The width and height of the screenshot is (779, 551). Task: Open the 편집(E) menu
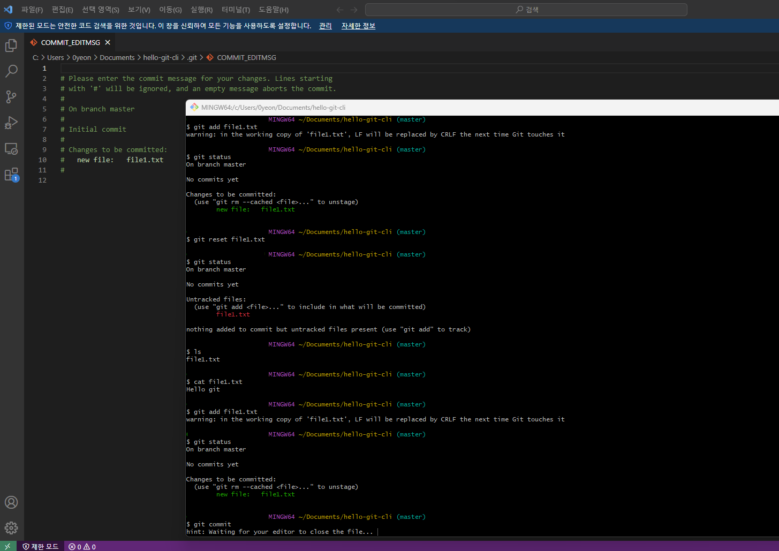(x=63, y=10)
